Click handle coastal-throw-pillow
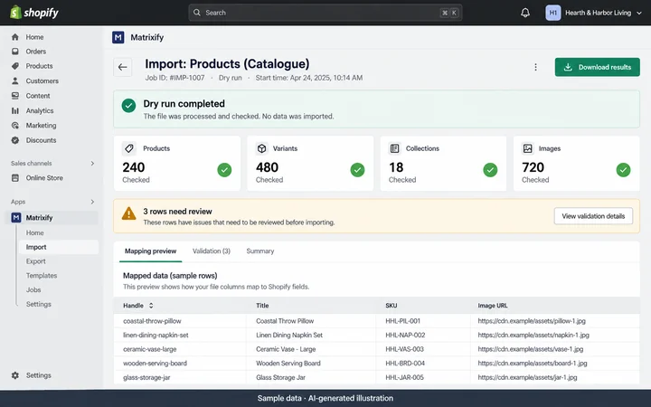The width and height of the screenshot is (651, 407). (152, 321)
